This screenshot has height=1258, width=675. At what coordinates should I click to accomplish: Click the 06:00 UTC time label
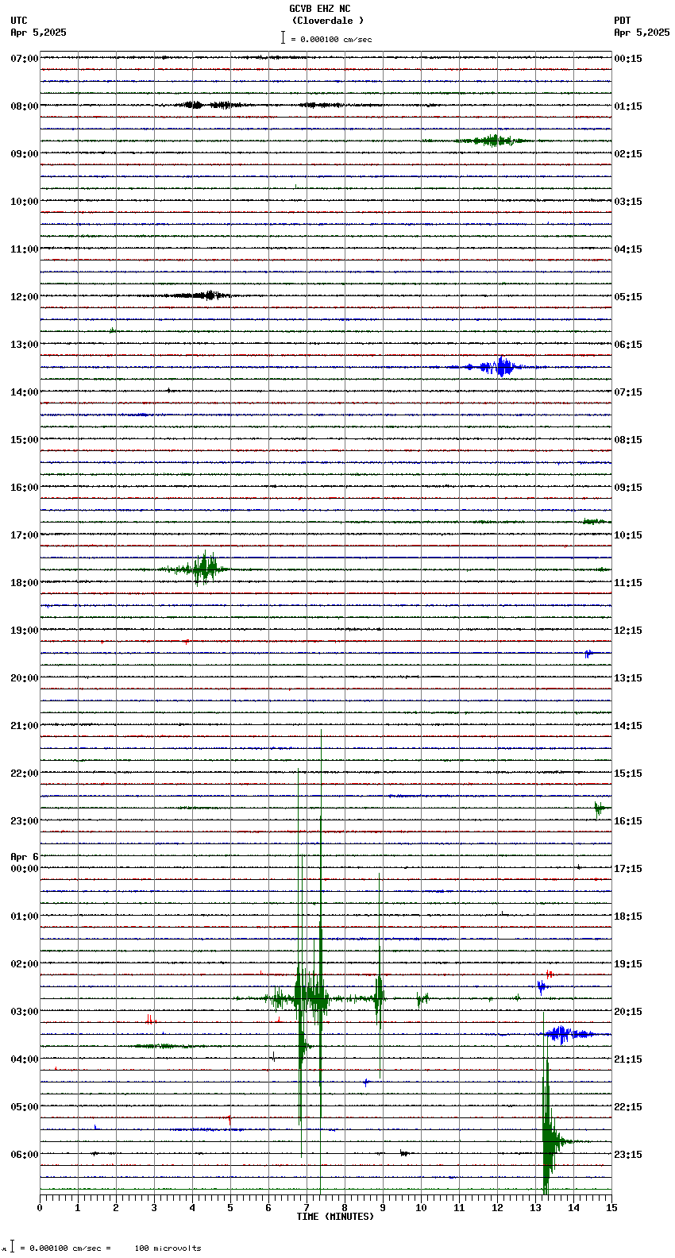tap(25, 1155)
